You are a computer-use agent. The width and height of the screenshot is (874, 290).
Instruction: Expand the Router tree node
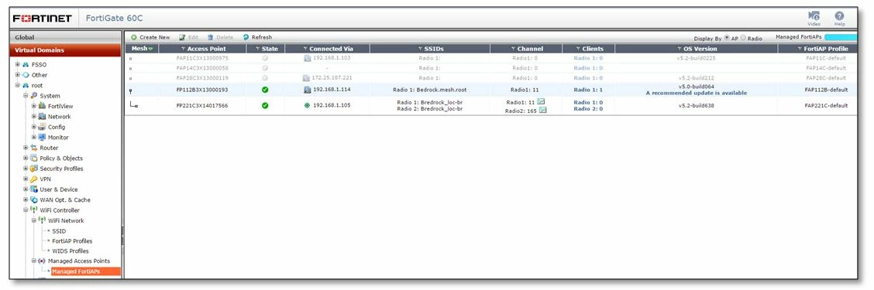point(26,148)
